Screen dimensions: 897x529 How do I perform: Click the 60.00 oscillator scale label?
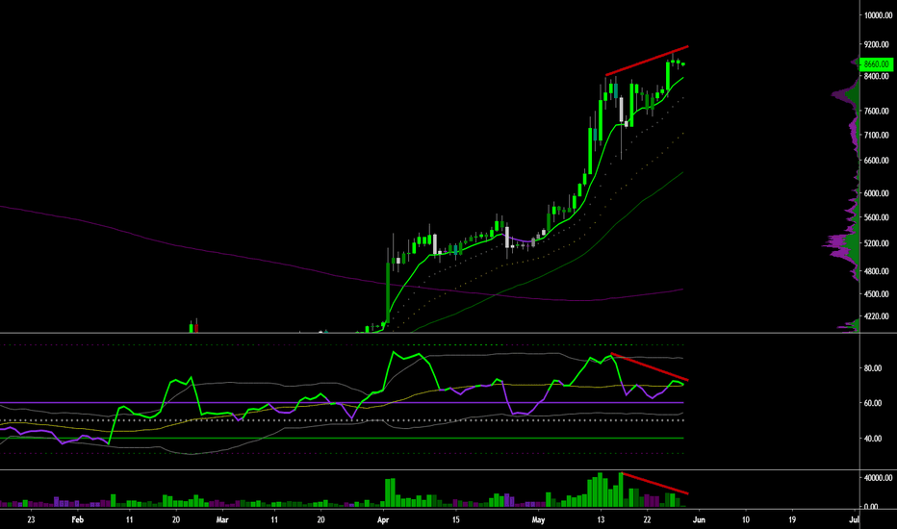(873, 403)
